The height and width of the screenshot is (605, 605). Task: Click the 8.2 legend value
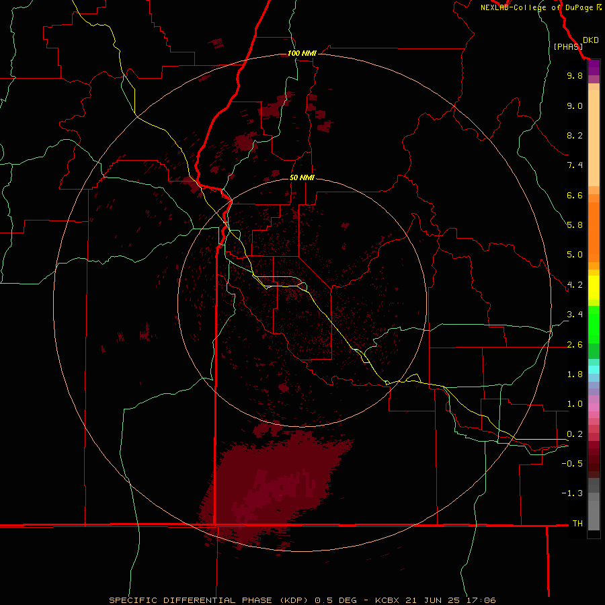(575, 135)
